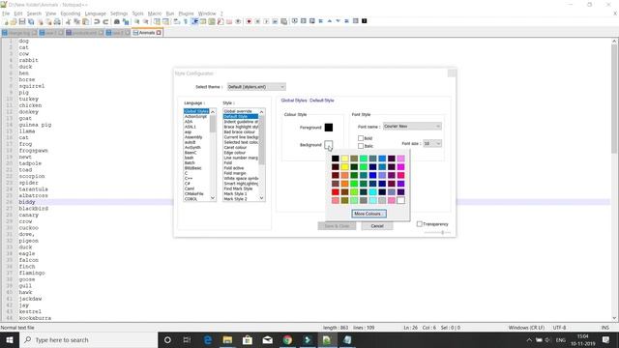Open the Mail app from the taskbar

click(x=267, y=339)
